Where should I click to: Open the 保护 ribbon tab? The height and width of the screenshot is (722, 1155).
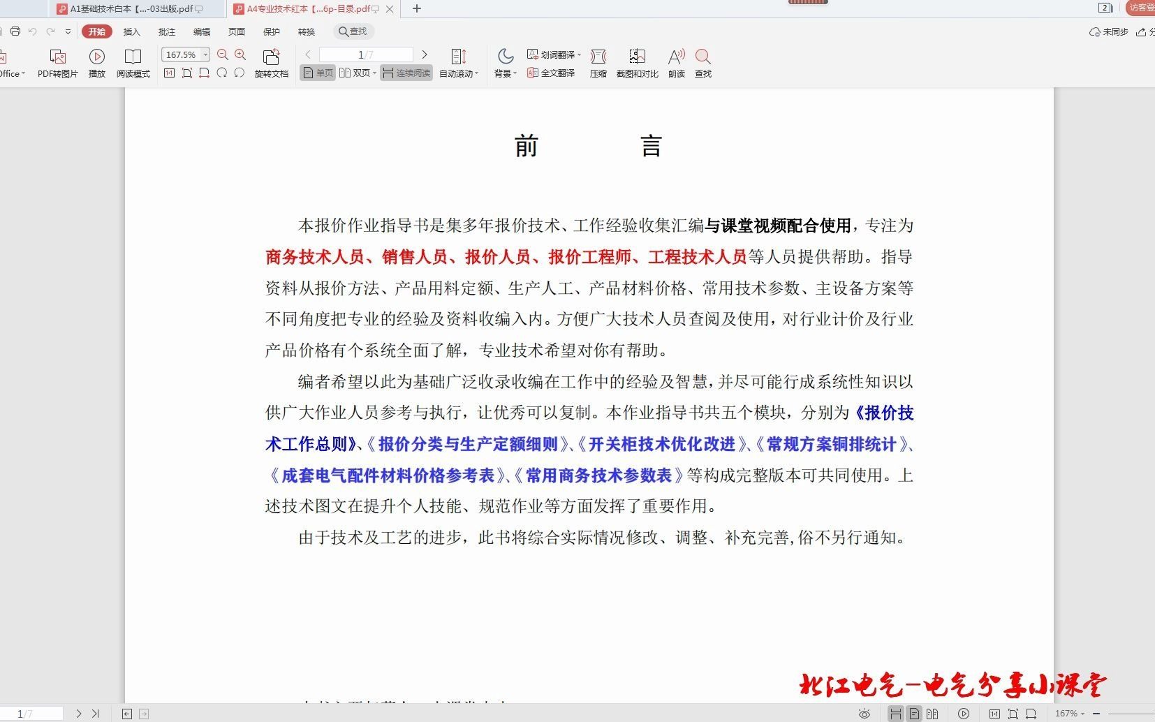point(271,31)
